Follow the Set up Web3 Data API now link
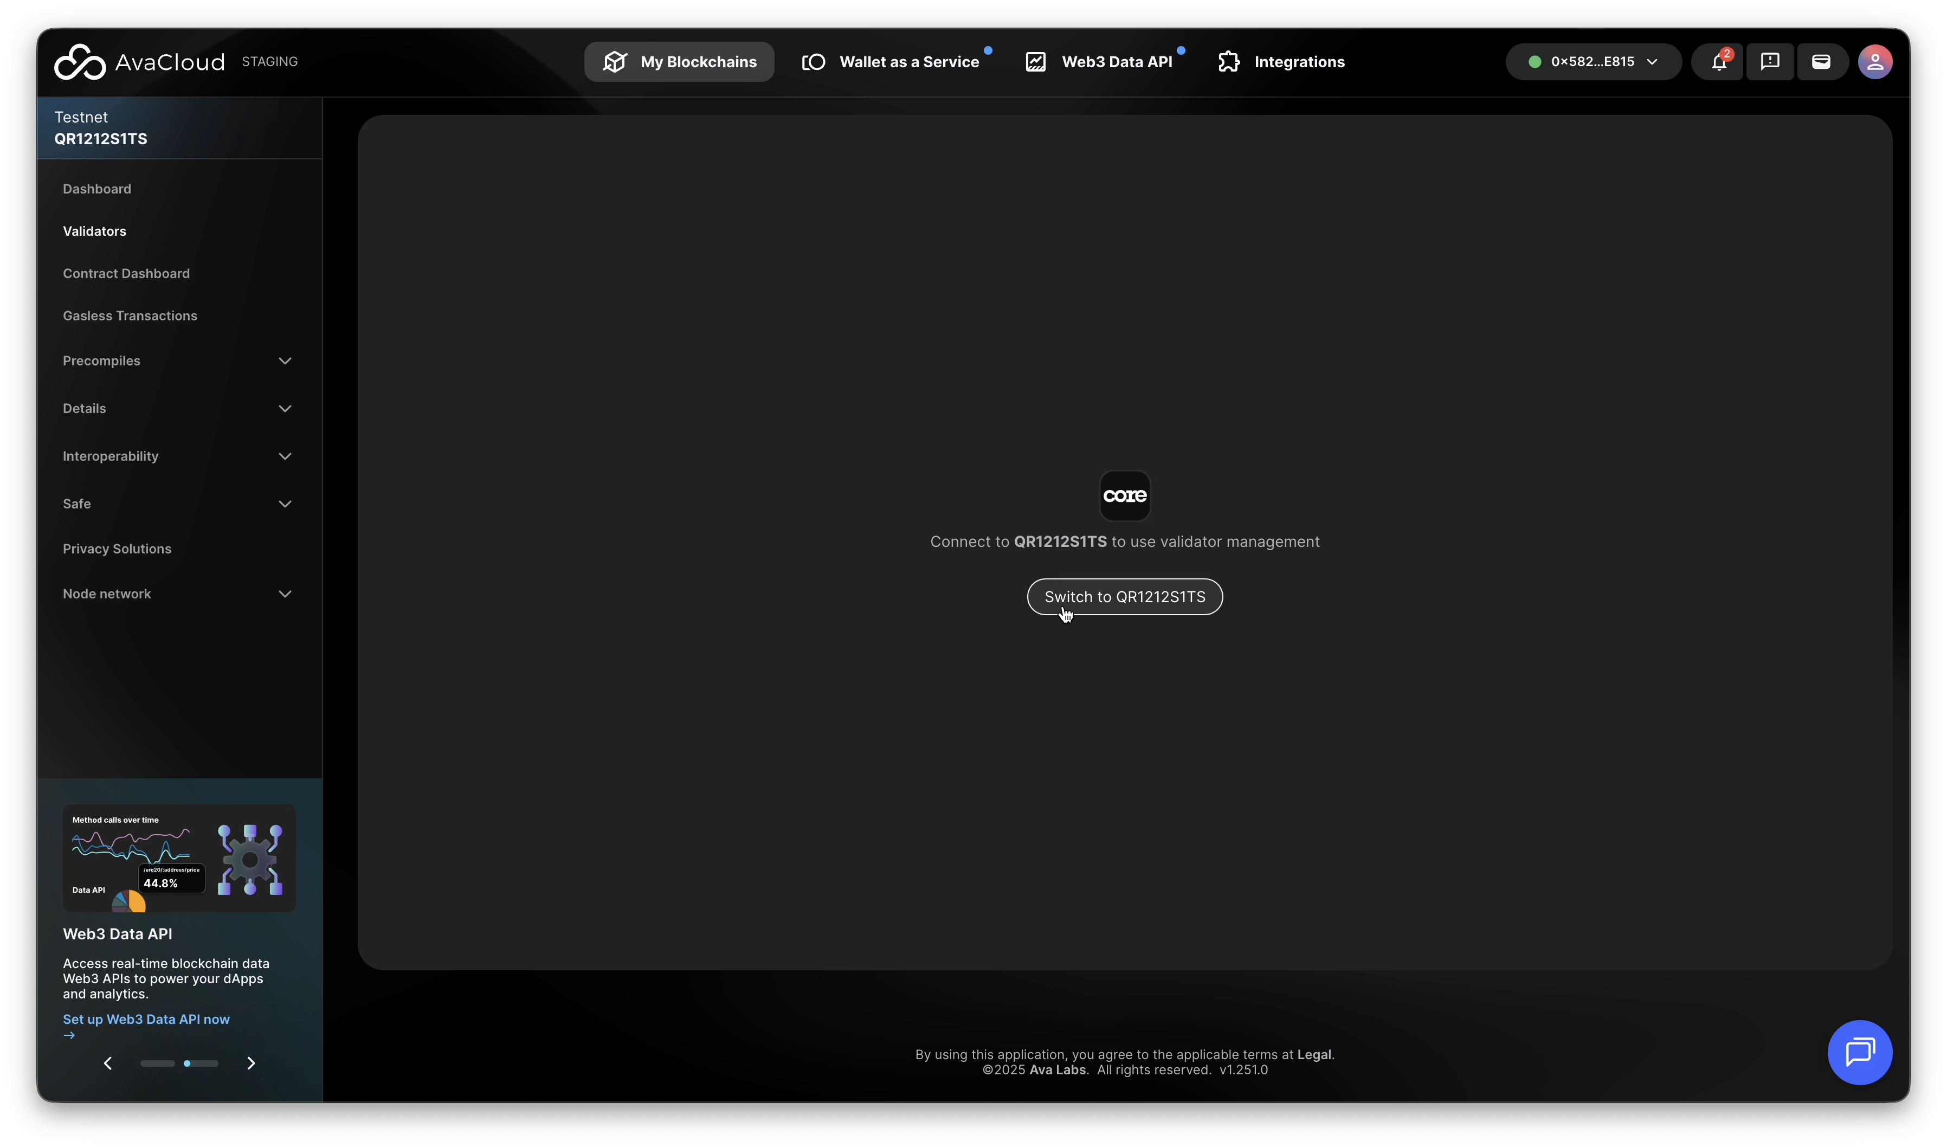This screenshot has height=1148, width=1947. point(146,1020)
